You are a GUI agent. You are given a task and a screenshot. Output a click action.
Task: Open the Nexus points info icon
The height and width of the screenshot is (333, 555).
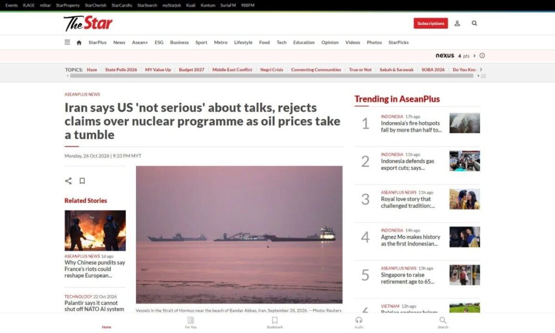tap(482, 56)
